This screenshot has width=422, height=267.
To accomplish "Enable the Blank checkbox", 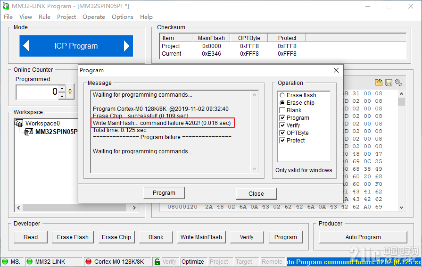I will coord(282,110).
